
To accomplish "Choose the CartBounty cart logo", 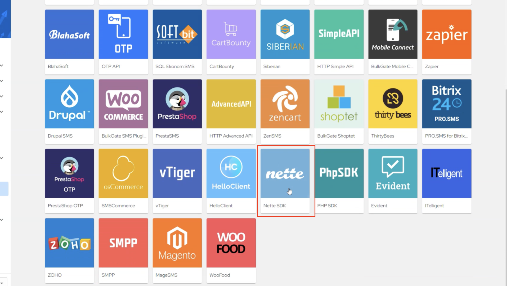I will point(231,34).
